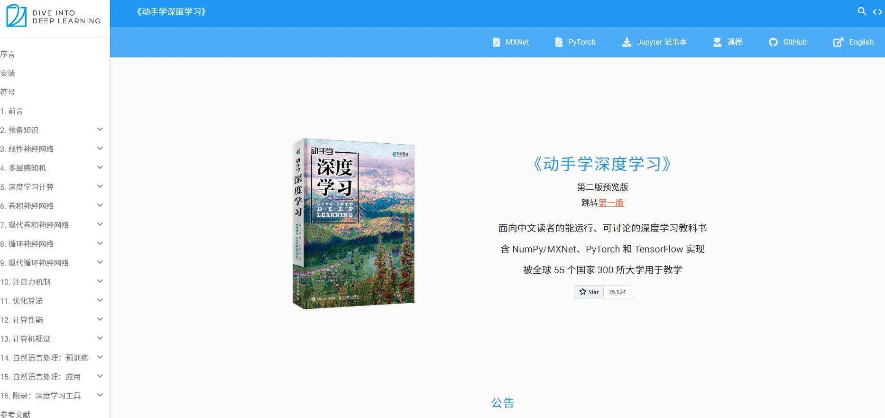Jump to 第一版 via the orange link
885x418 pixels.
click(x=611, y=203)
